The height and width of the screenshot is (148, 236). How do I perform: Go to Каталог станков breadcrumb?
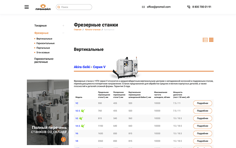tap(93, 30)
